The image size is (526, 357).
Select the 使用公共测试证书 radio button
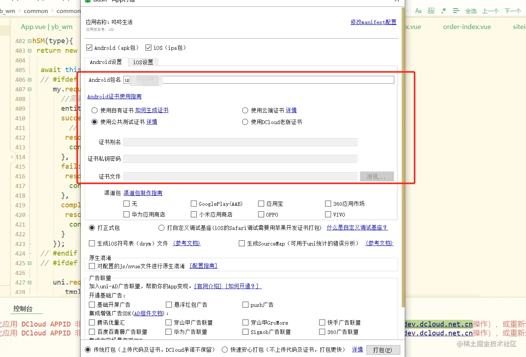94,122
